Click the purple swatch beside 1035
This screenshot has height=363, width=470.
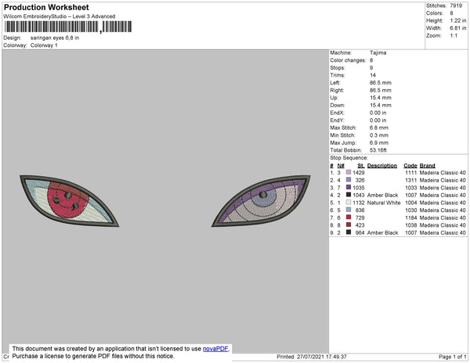click(x=349, y=187)
